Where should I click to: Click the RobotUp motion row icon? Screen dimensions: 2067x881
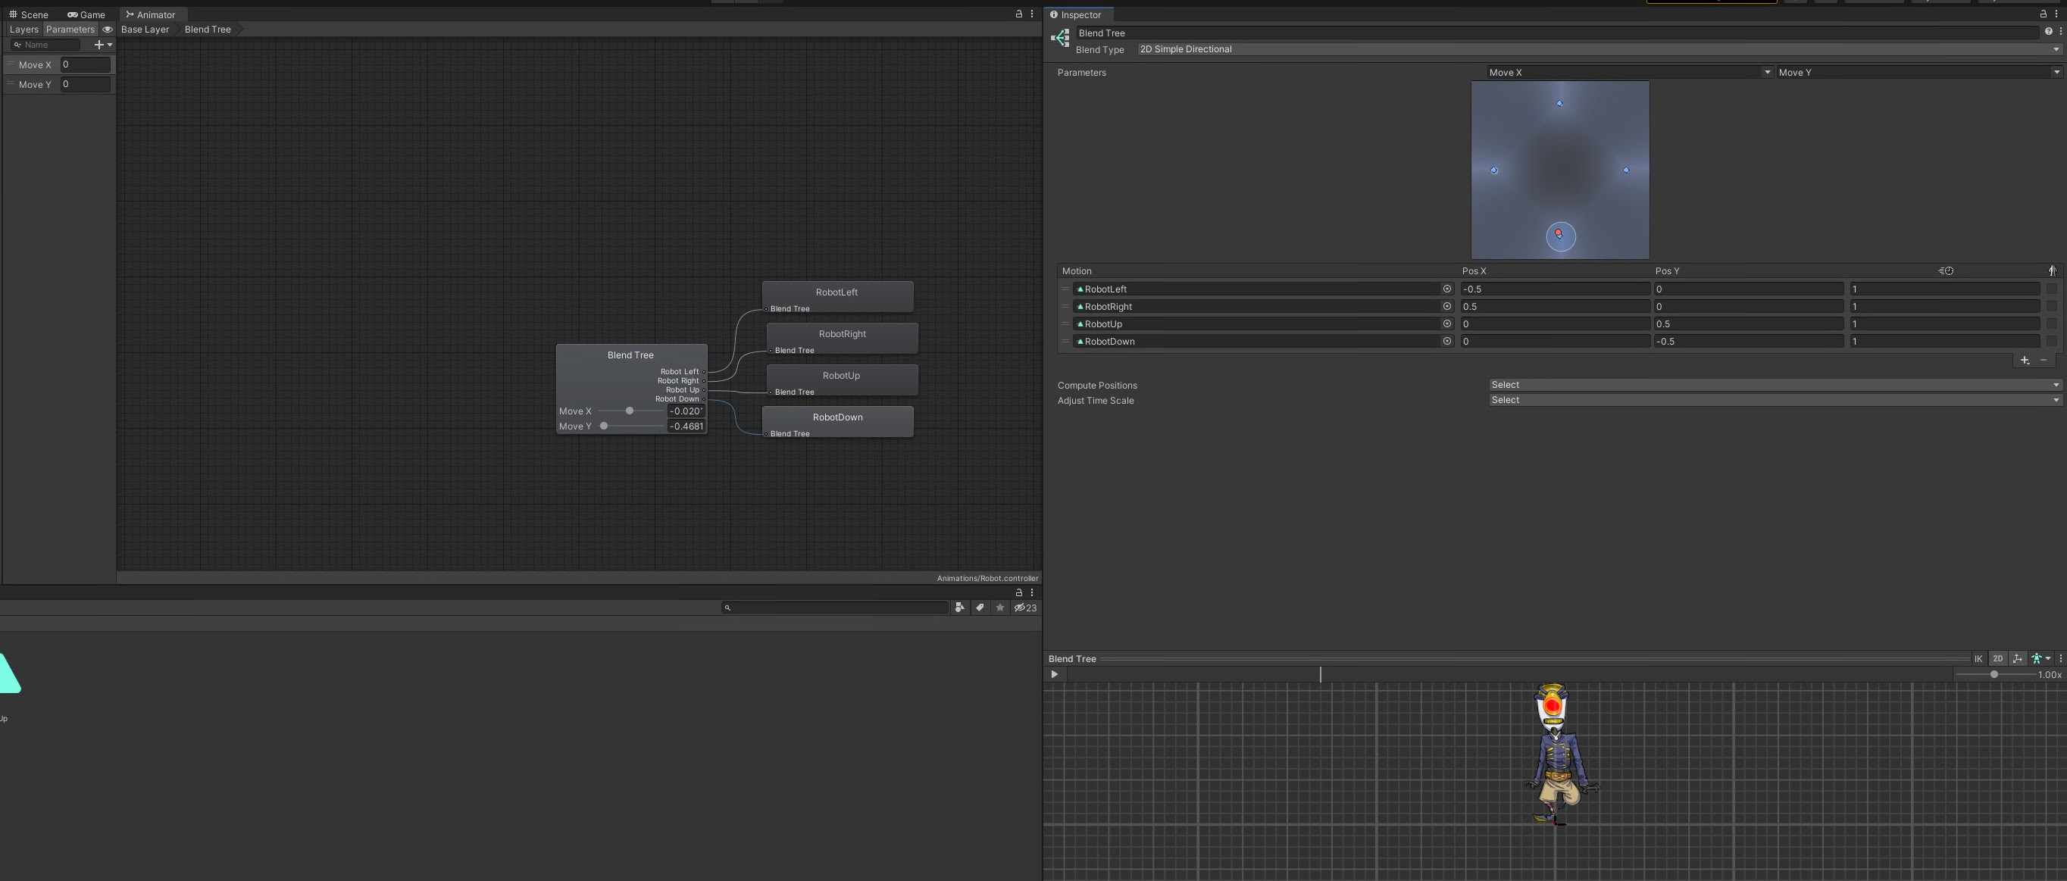[1081, 324]
